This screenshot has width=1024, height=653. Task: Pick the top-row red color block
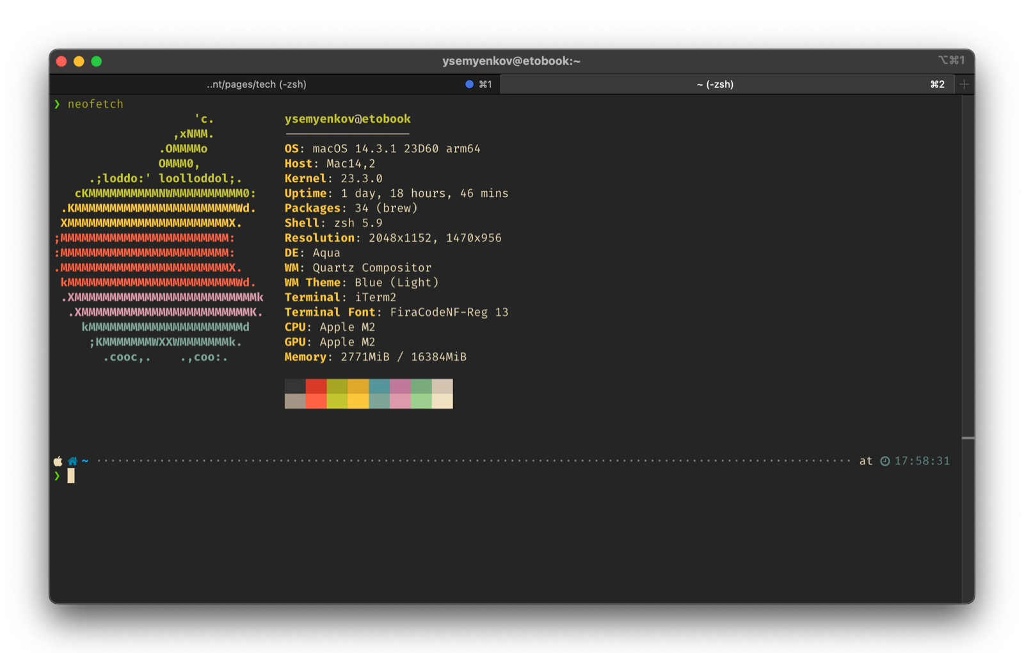pyautogui.click(x=316, y=386)
